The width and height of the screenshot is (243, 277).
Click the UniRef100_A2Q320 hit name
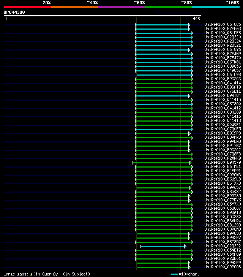[x=222, y=37]
